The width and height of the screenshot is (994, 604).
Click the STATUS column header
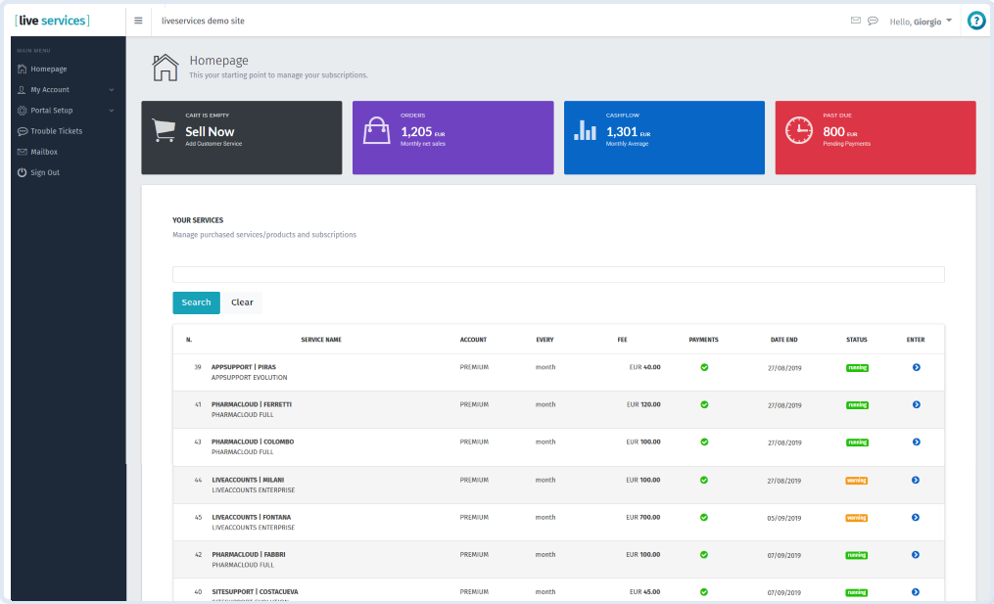click(x=857, y=340)
